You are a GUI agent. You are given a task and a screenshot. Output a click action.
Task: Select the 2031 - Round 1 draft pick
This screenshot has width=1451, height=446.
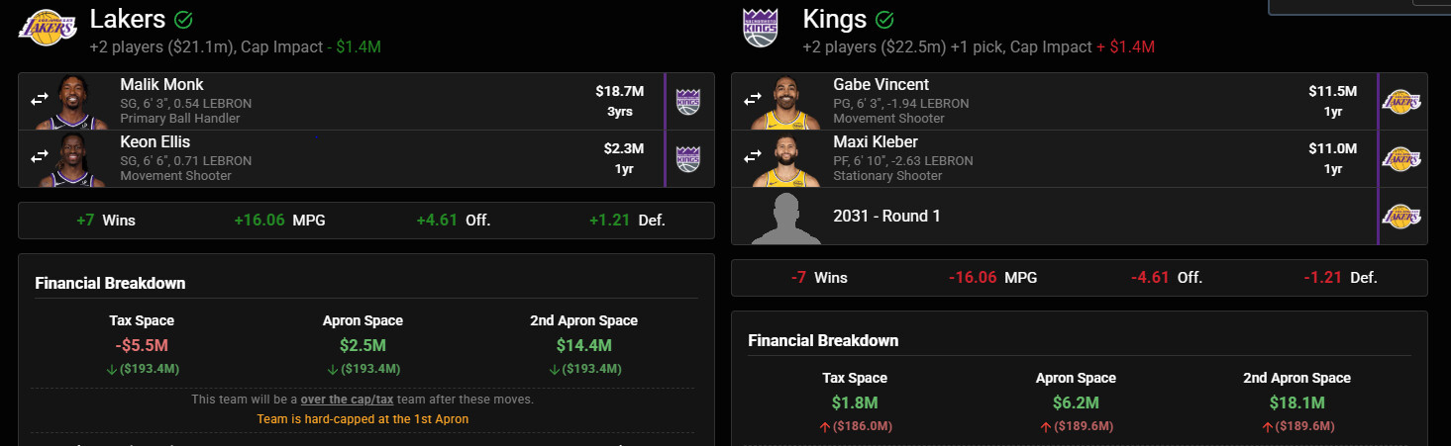tap(886, 216)
